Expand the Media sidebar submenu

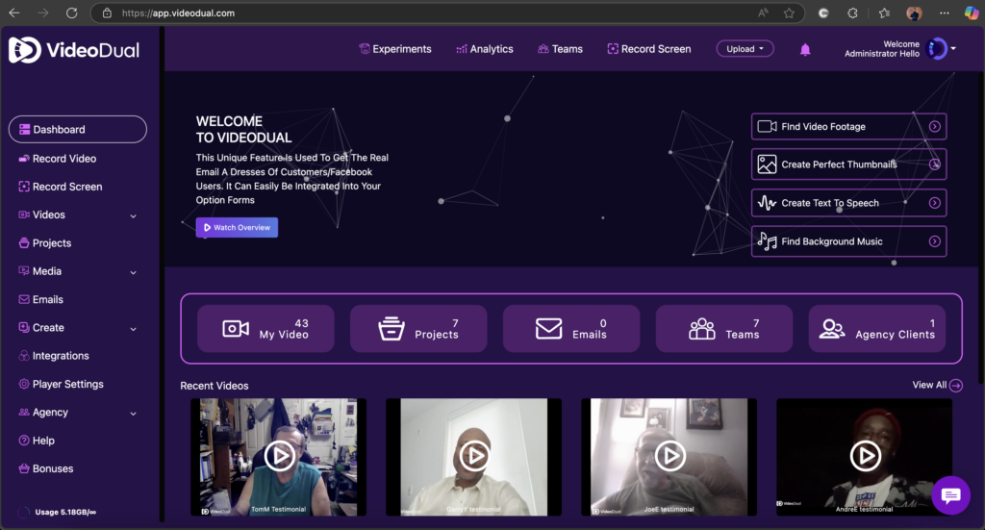(x=133, y=272)
